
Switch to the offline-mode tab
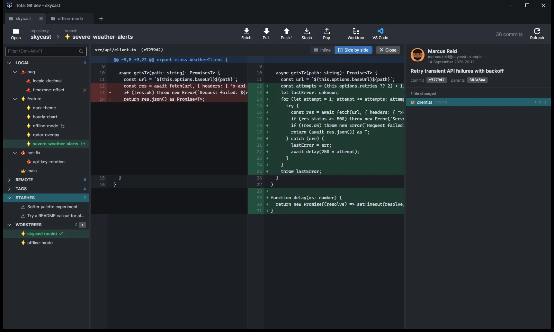point(70,19)
